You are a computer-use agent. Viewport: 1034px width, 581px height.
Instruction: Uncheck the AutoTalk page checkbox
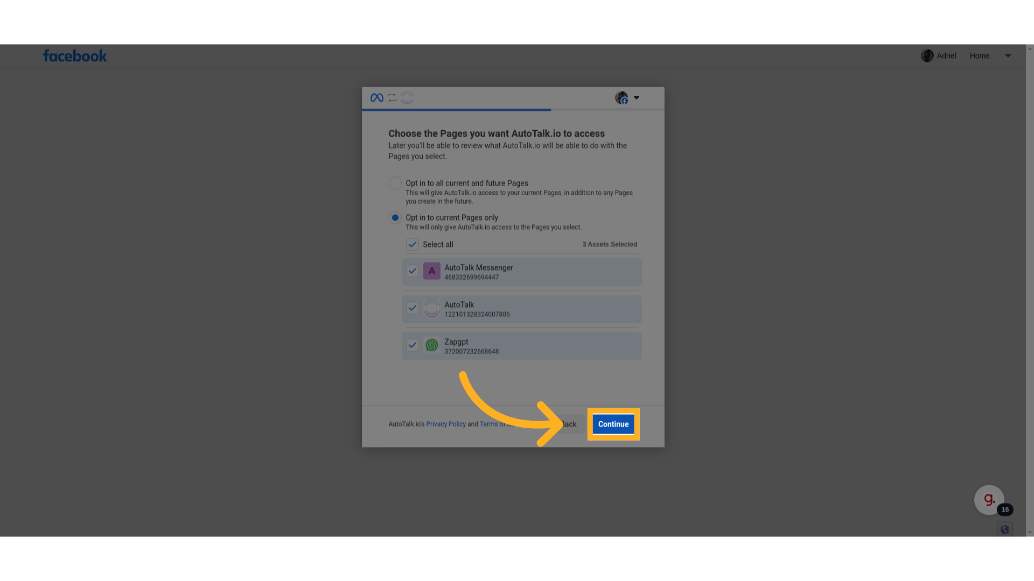coord(413,308)
